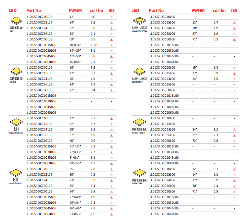Click the ETi NLW2016AY LED image
Screen dimensions: 250x221
(16, 173)
